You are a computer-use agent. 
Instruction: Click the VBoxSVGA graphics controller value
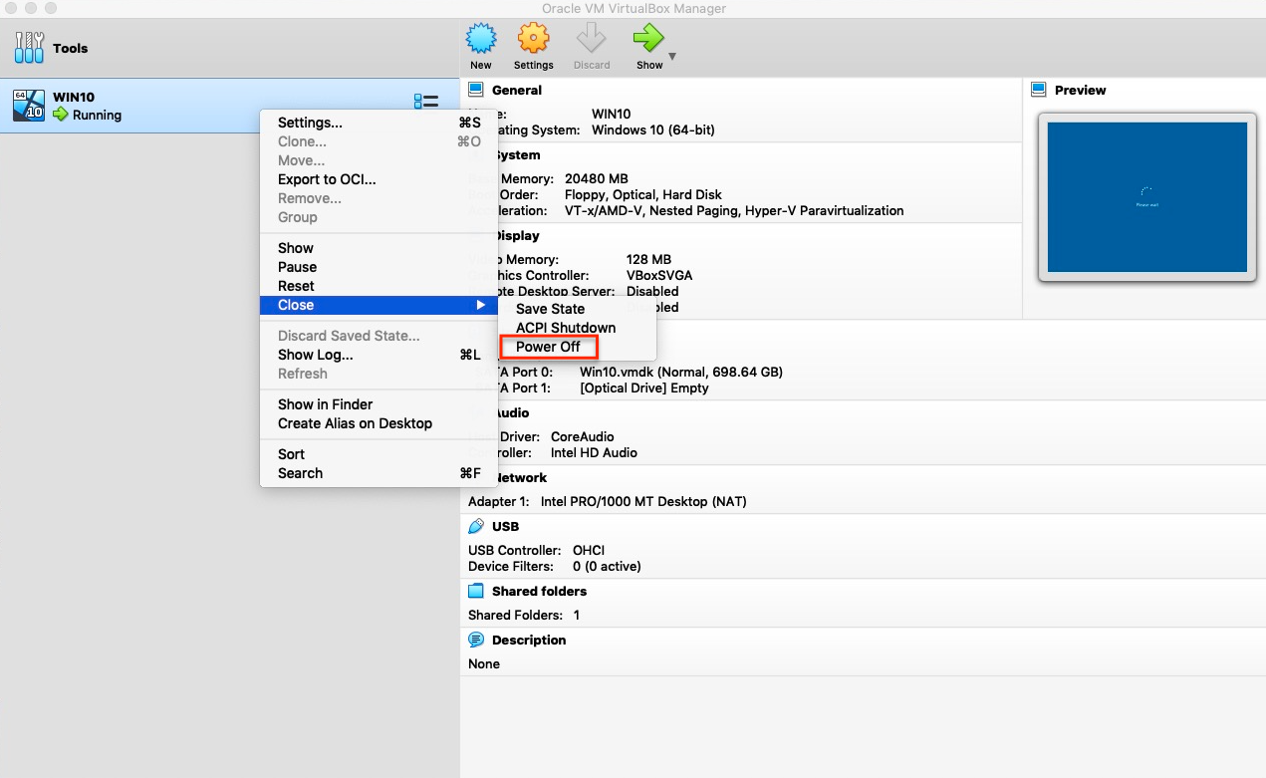pyautogui.click(x=659, y=275)
